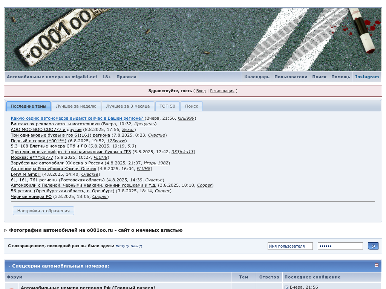Click the Настройки отображения button
386x289 pixels.
click(43, 211)
